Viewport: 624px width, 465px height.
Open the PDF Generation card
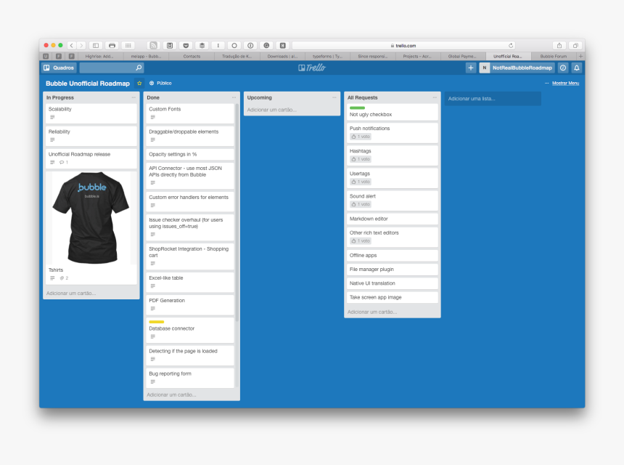(190, 305)
